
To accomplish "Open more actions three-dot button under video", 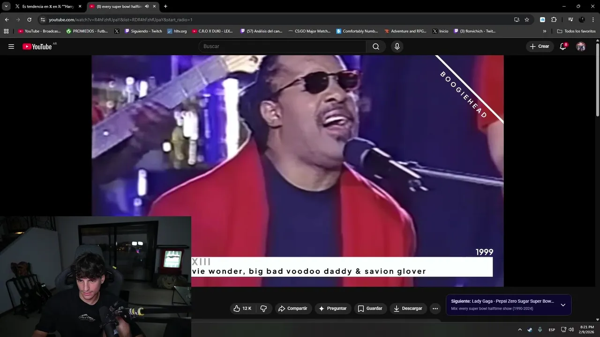I will click(x=435, y=308).
